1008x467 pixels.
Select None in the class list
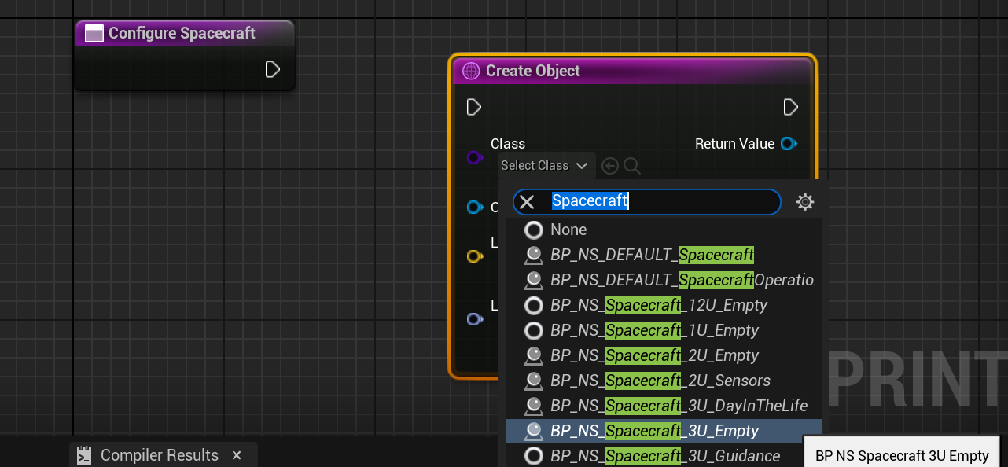pos(568,230)
